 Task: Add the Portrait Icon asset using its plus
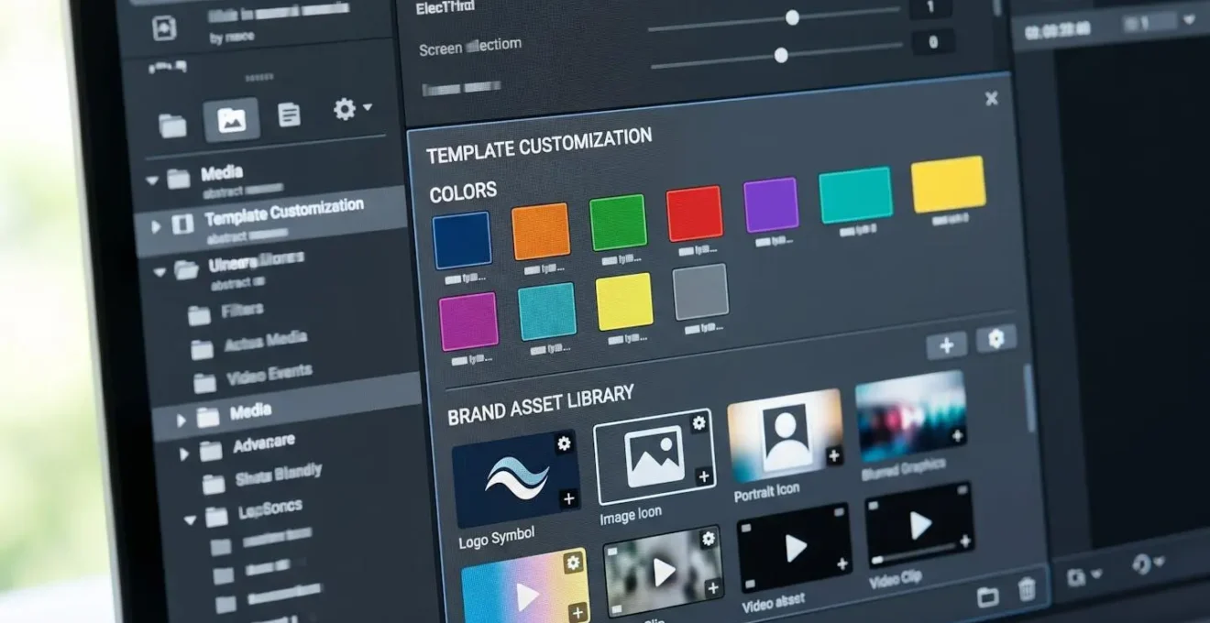(x=833, y=455)
